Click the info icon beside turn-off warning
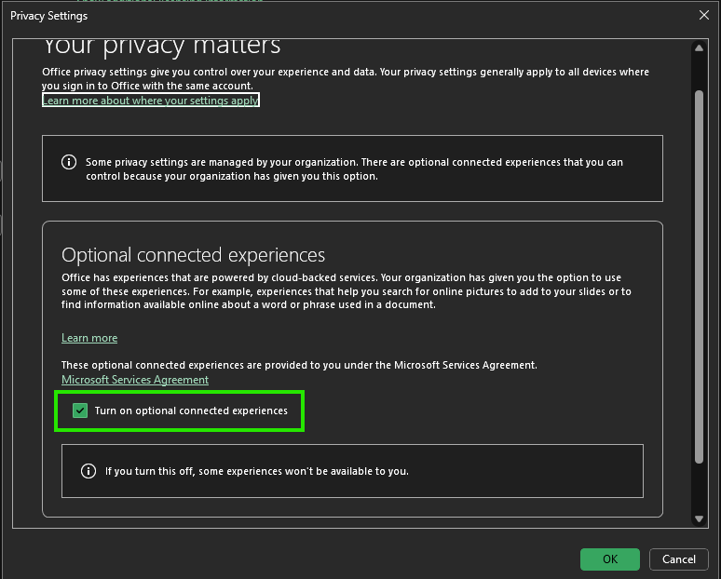This screenshot has width=721, height=579. click(x=88, y=471)
